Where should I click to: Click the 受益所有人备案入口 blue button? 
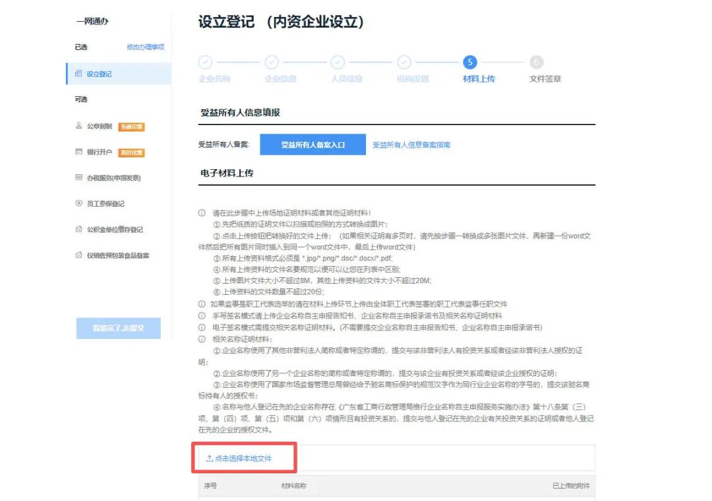point(312,143)
